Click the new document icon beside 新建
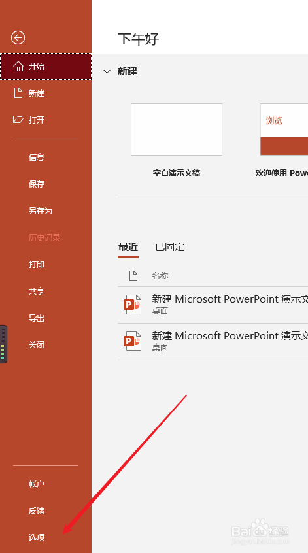This screenshot has width=308, height=553. click(x=18, y=93)
